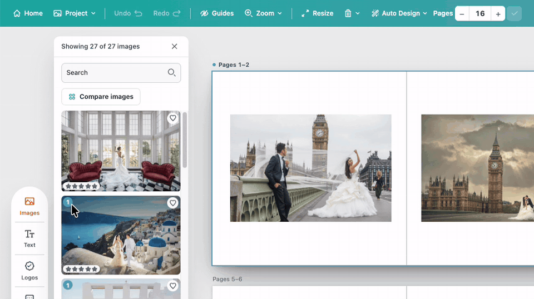
Task: Toggle heart on Santorini couple photo
Action: coord(172,203)
